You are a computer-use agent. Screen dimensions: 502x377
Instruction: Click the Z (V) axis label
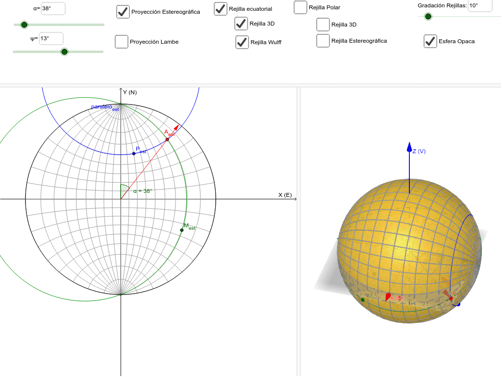[419, 151]
